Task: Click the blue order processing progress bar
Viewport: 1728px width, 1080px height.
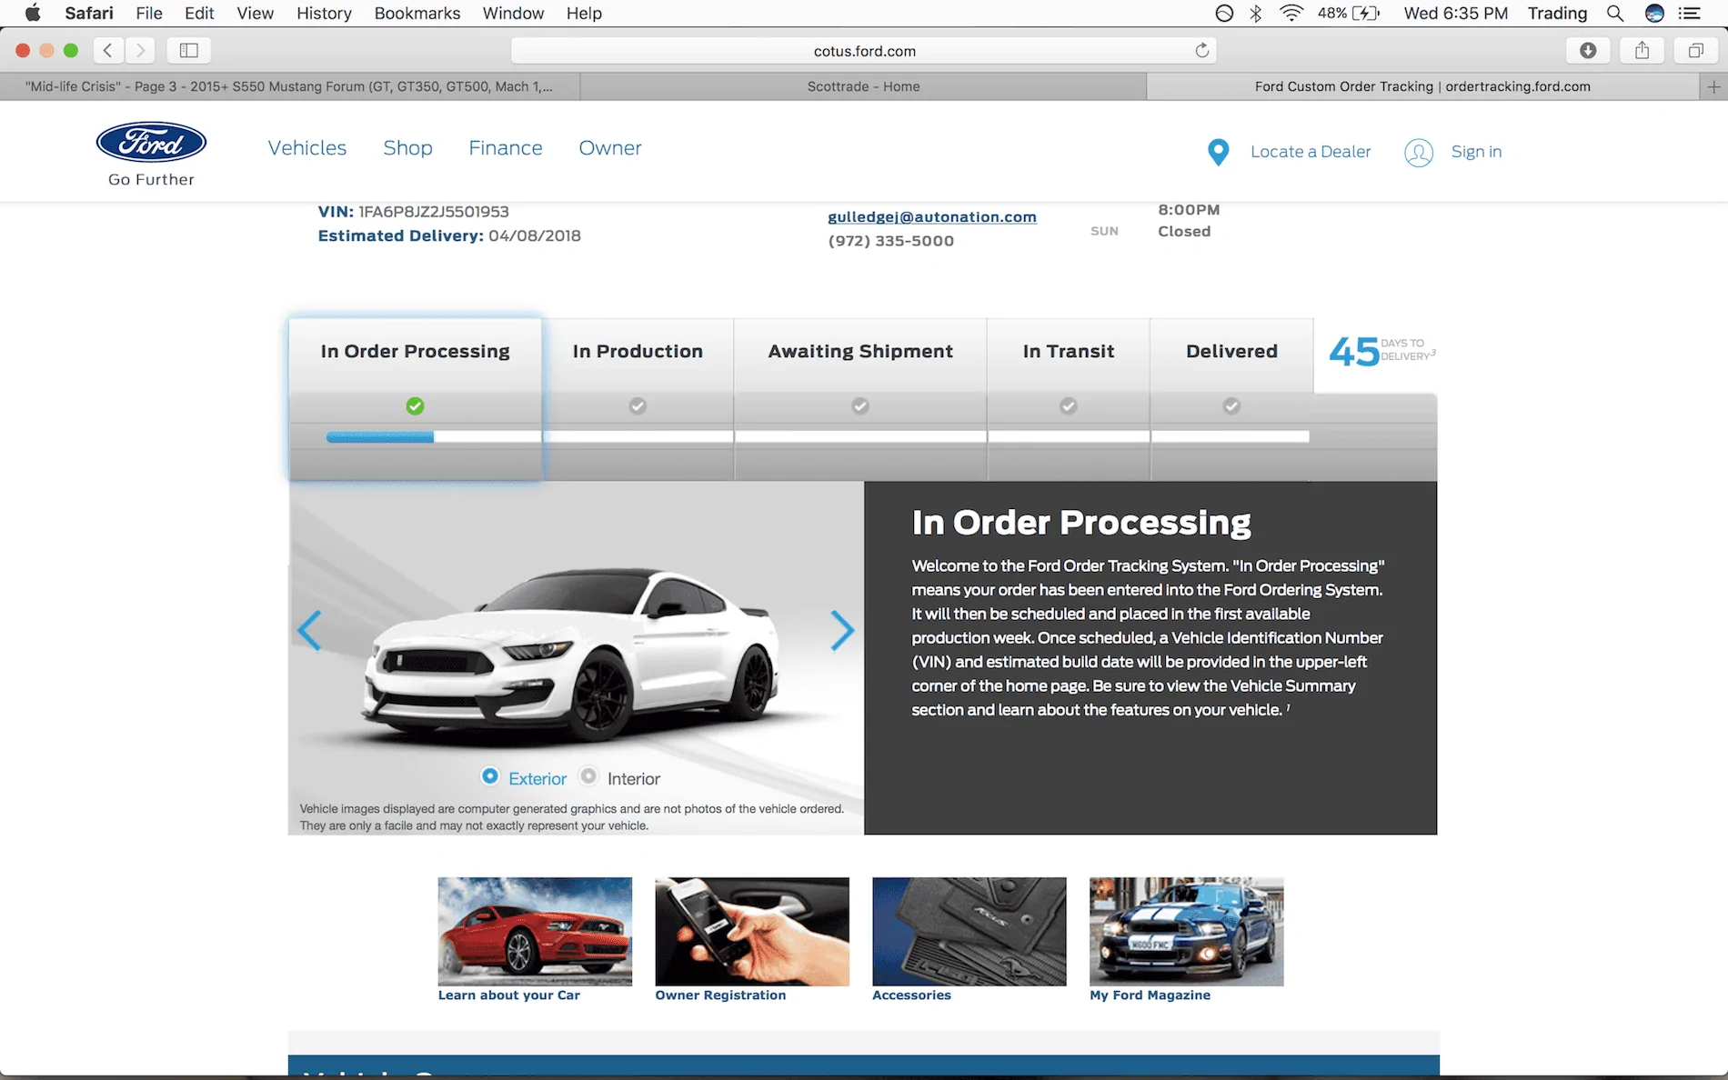Action: point(380,437)
